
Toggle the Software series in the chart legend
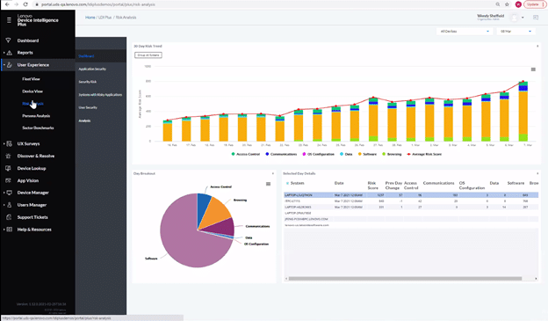point(367,154)
